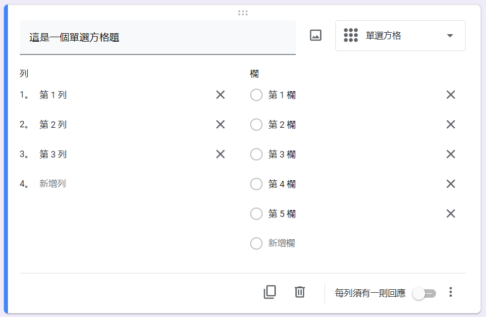Remove row 第 2 列 with its X

pos(220,124)
